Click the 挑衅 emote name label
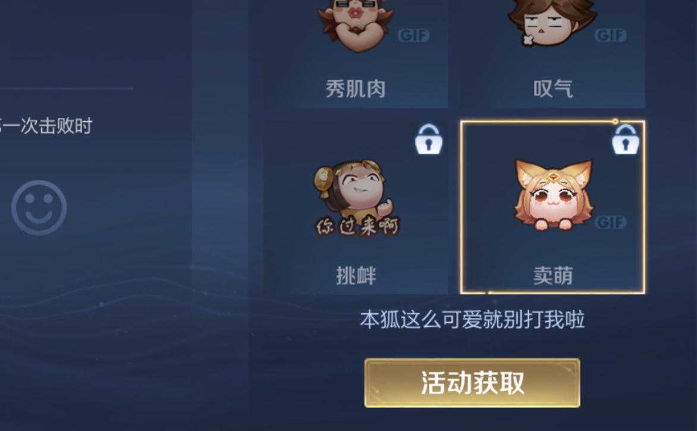Screen dimensions: 697x431 (x=356, y=276)
